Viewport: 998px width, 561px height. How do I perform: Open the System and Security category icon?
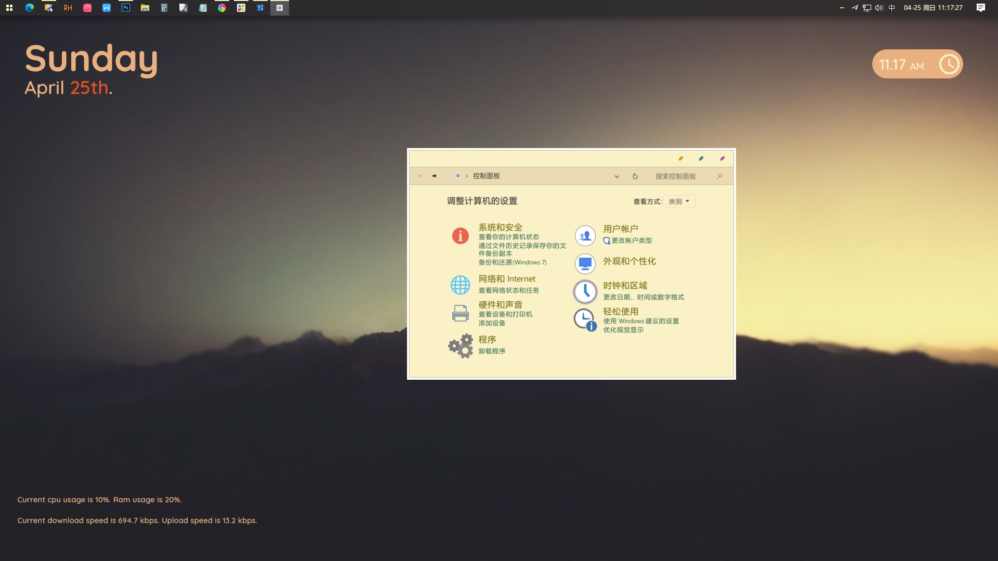[460, 236]
